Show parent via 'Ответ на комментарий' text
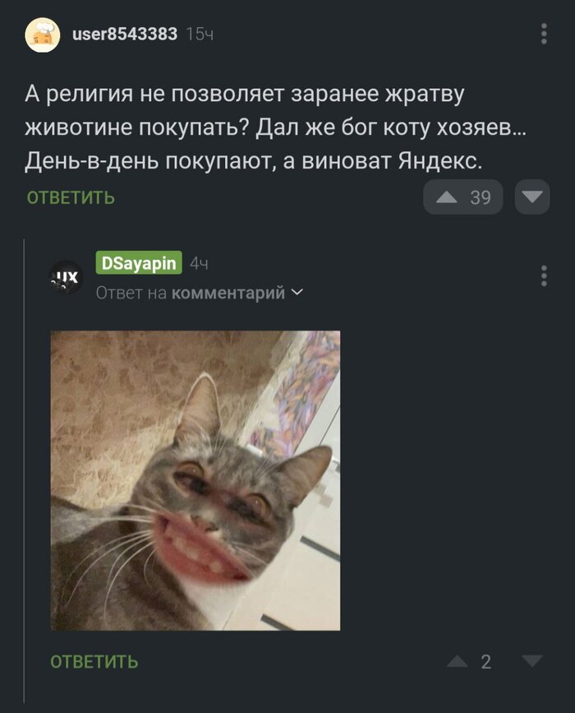 point(190,293)
